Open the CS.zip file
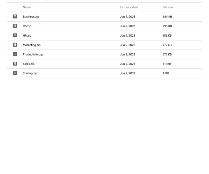The image size is (209, 174). [27, 26]
